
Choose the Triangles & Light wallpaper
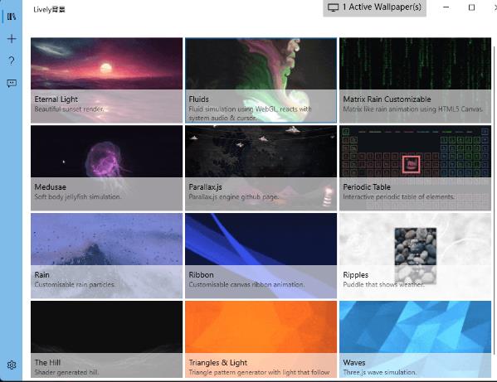click(x=261, y=339)
